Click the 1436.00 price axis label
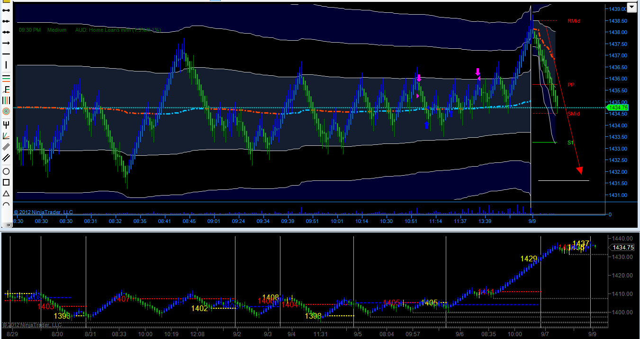This screenshot has width=640, height=339. point(619,79)
